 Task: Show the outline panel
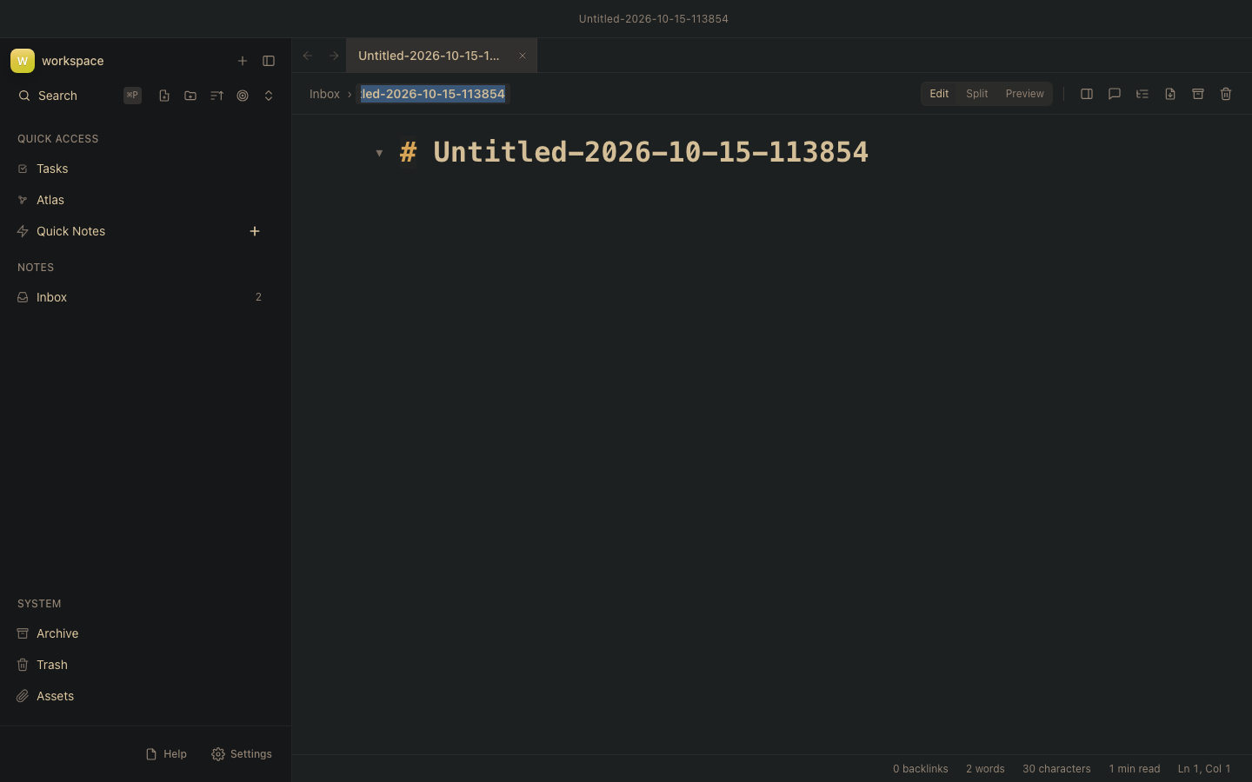(1142, 94)
